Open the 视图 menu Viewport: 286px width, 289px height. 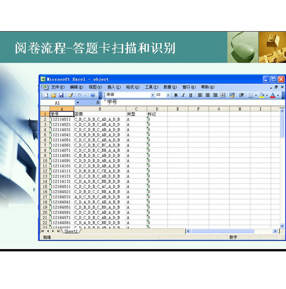point(95,87)
